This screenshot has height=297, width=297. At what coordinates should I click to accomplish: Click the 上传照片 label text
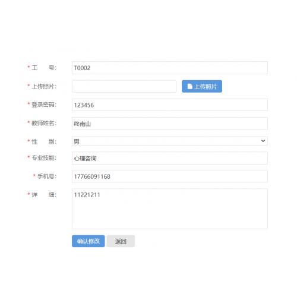tap(44, 86)
